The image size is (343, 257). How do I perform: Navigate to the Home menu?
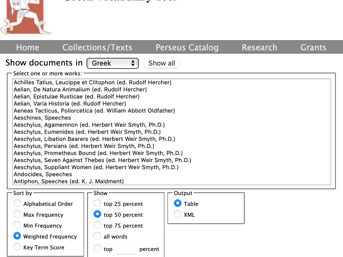(27, 47)
